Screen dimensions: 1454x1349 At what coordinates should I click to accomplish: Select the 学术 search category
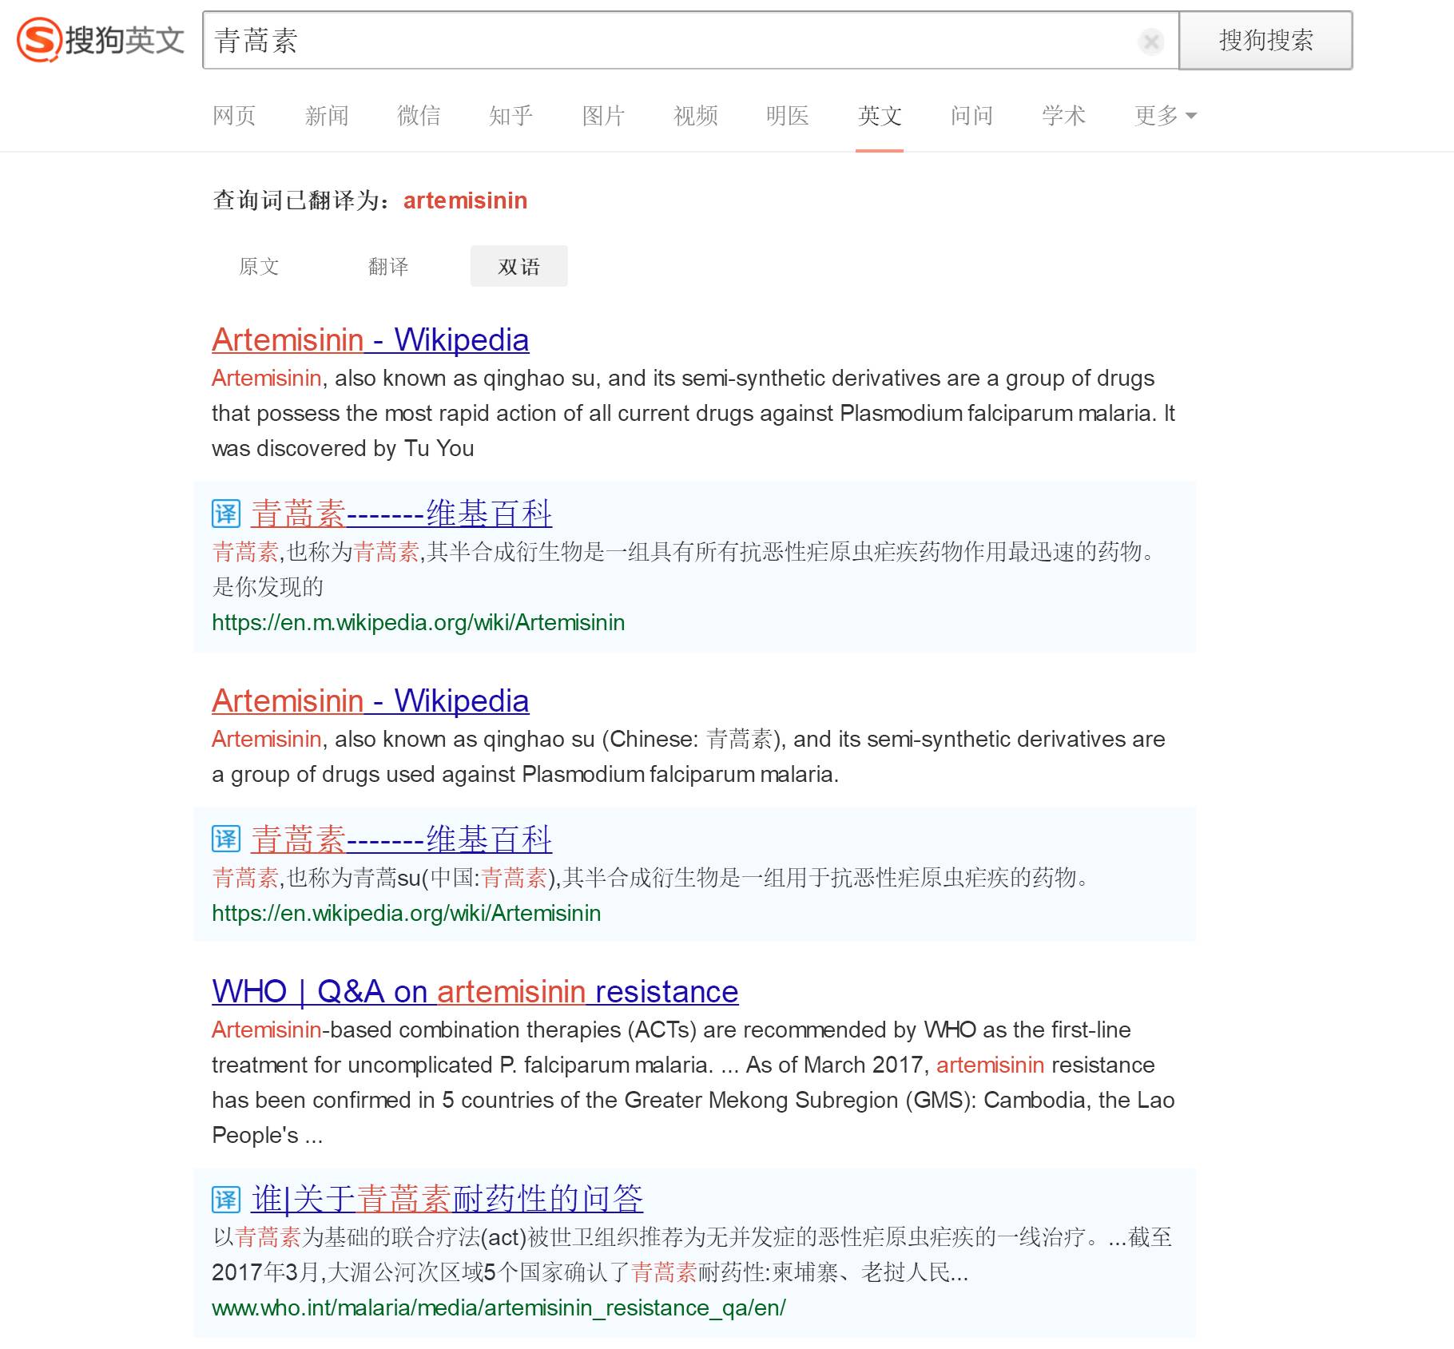(1063, 115)
